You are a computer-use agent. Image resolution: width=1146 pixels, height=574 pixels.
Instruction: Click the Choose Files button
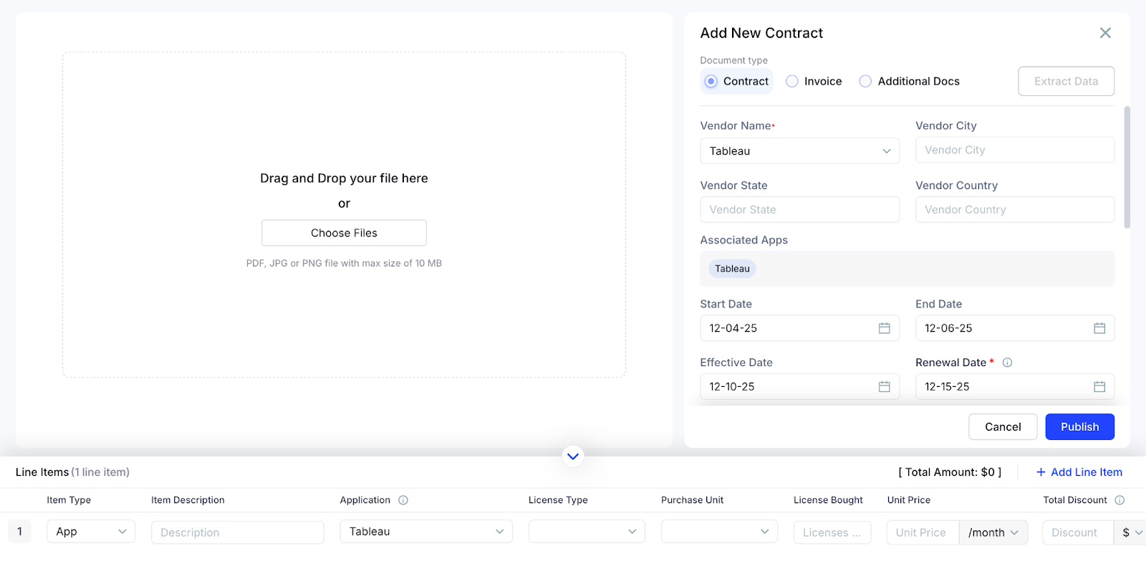344,233
